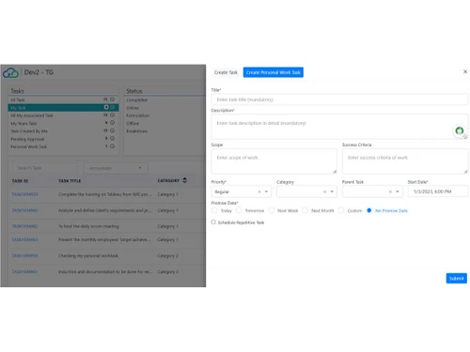This screenshot has height=352, width=470.
Task: Click the TASK TITLE column header
Action: tap(70, 181)
